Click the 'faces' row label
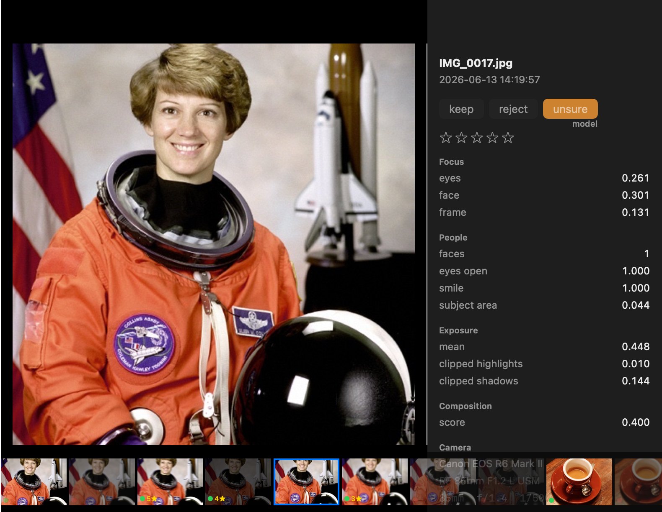The width and height of the screenshot is (662, 512). click(452, 254)
